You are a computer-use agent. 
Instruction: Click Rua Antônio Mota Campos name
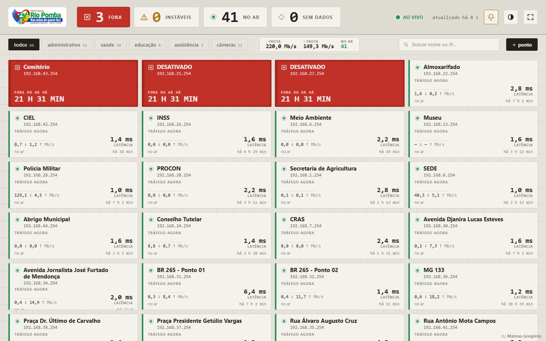[x=460, y=321]
